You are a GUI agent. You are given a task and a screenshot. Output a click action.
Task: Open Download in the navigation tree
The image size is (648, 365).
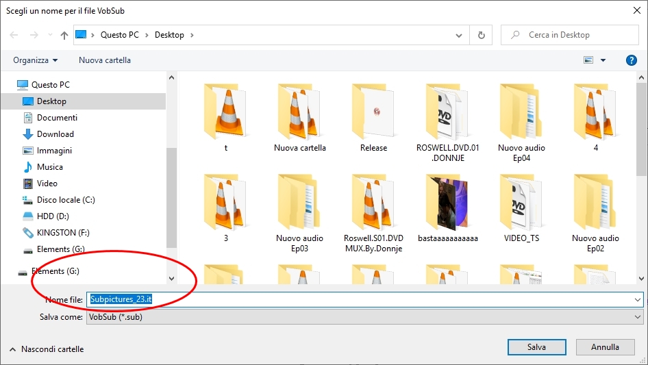point(49,134)
